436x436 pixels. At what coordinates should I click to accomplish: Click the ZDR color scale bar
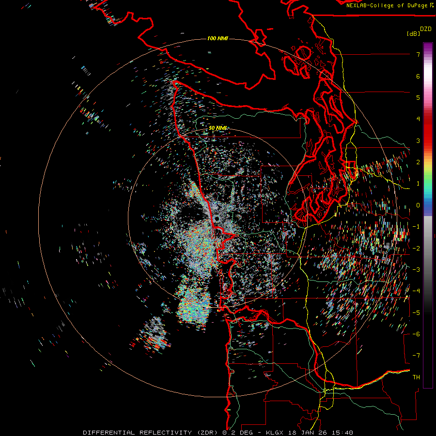coord(428,215)
